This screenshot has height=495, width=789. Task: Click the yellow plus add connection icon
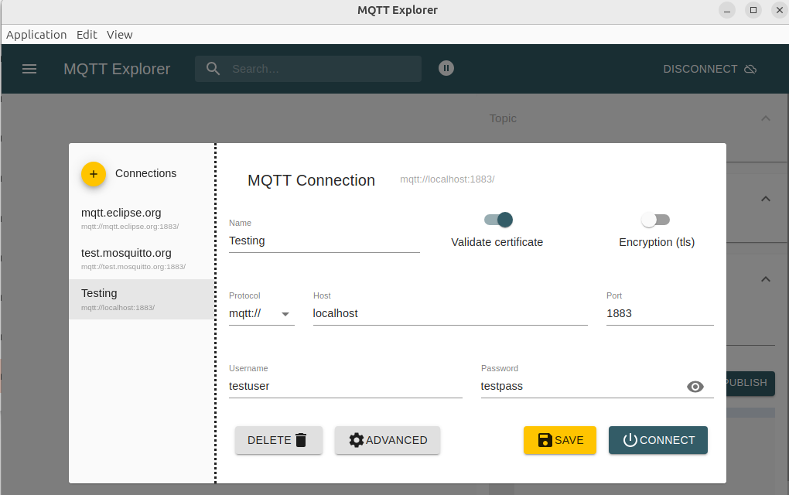(x=94, y=174)
